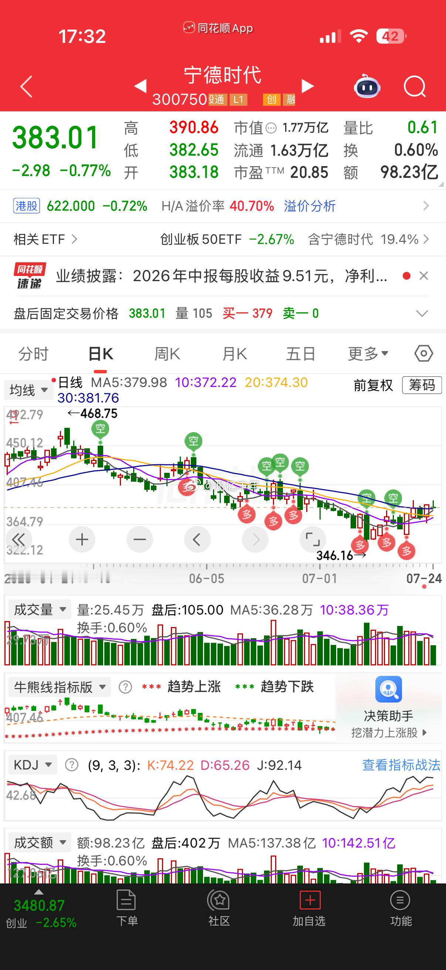Tap the 空 marker near 468.75

click(100, 429)
